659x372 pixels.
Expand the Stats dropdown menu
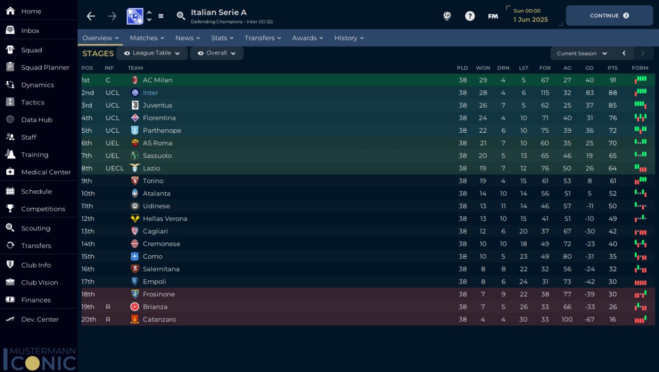(222, 38)
